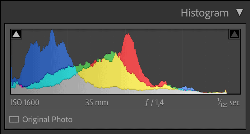The height and width of the screenshot is (134, 250).
Task: Click the Original Photo label
Action: click(x=47, y=119)
